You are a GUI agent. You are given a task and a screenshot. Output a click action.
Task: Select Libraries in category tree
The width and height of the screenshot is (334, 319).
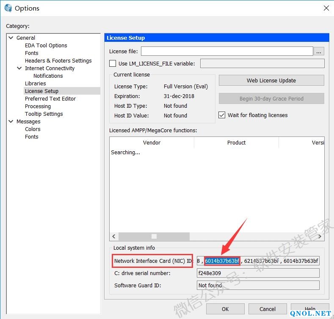35,84
